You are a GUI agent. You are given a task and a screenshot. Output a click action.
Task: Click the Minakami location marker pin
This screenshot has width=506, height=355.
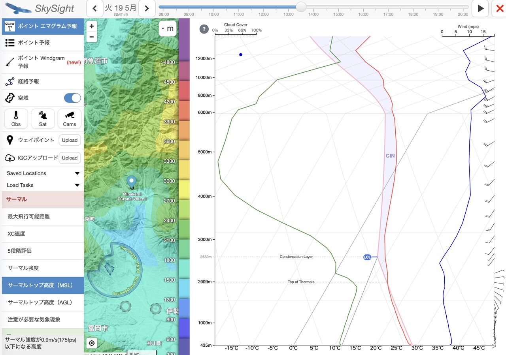pos(131,182)
